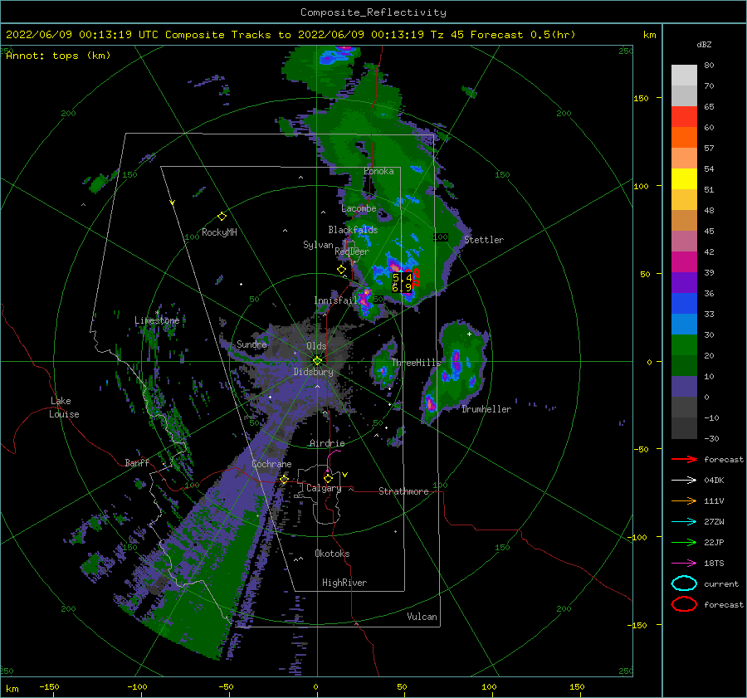Click the Sylvan label on map
Viewport: 747px width, 698px height.
click(318, 245)
